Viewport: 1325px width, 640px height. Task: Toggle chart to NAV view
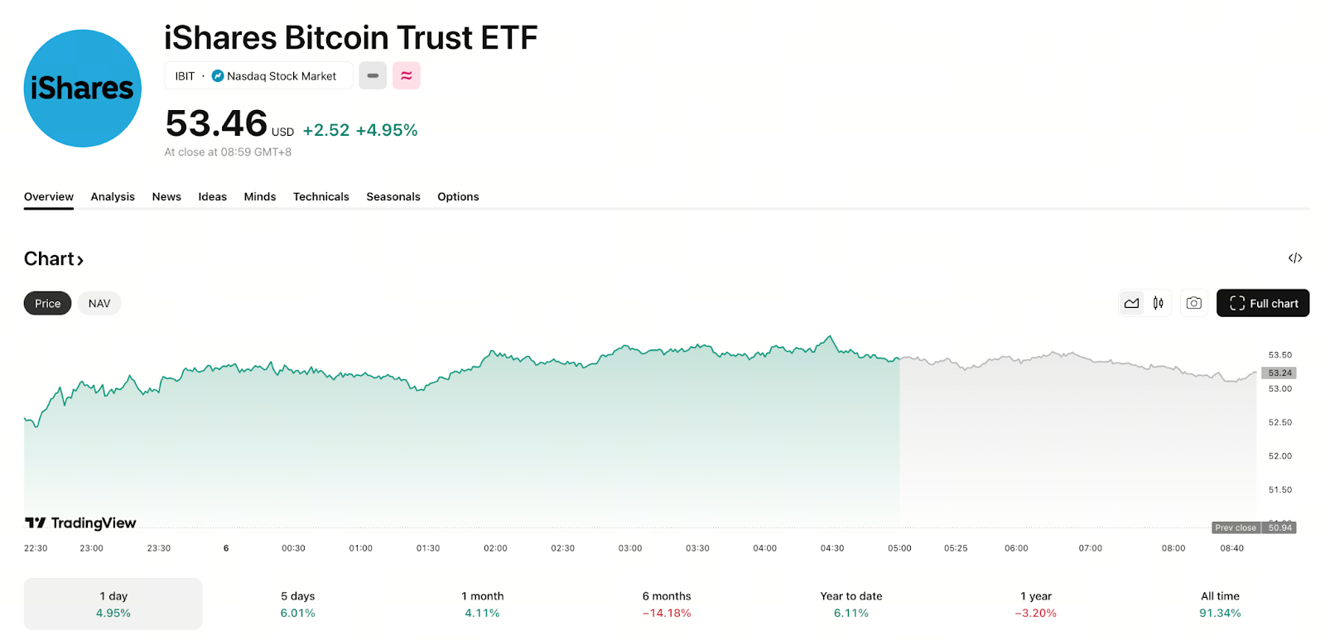click(99, 303)
